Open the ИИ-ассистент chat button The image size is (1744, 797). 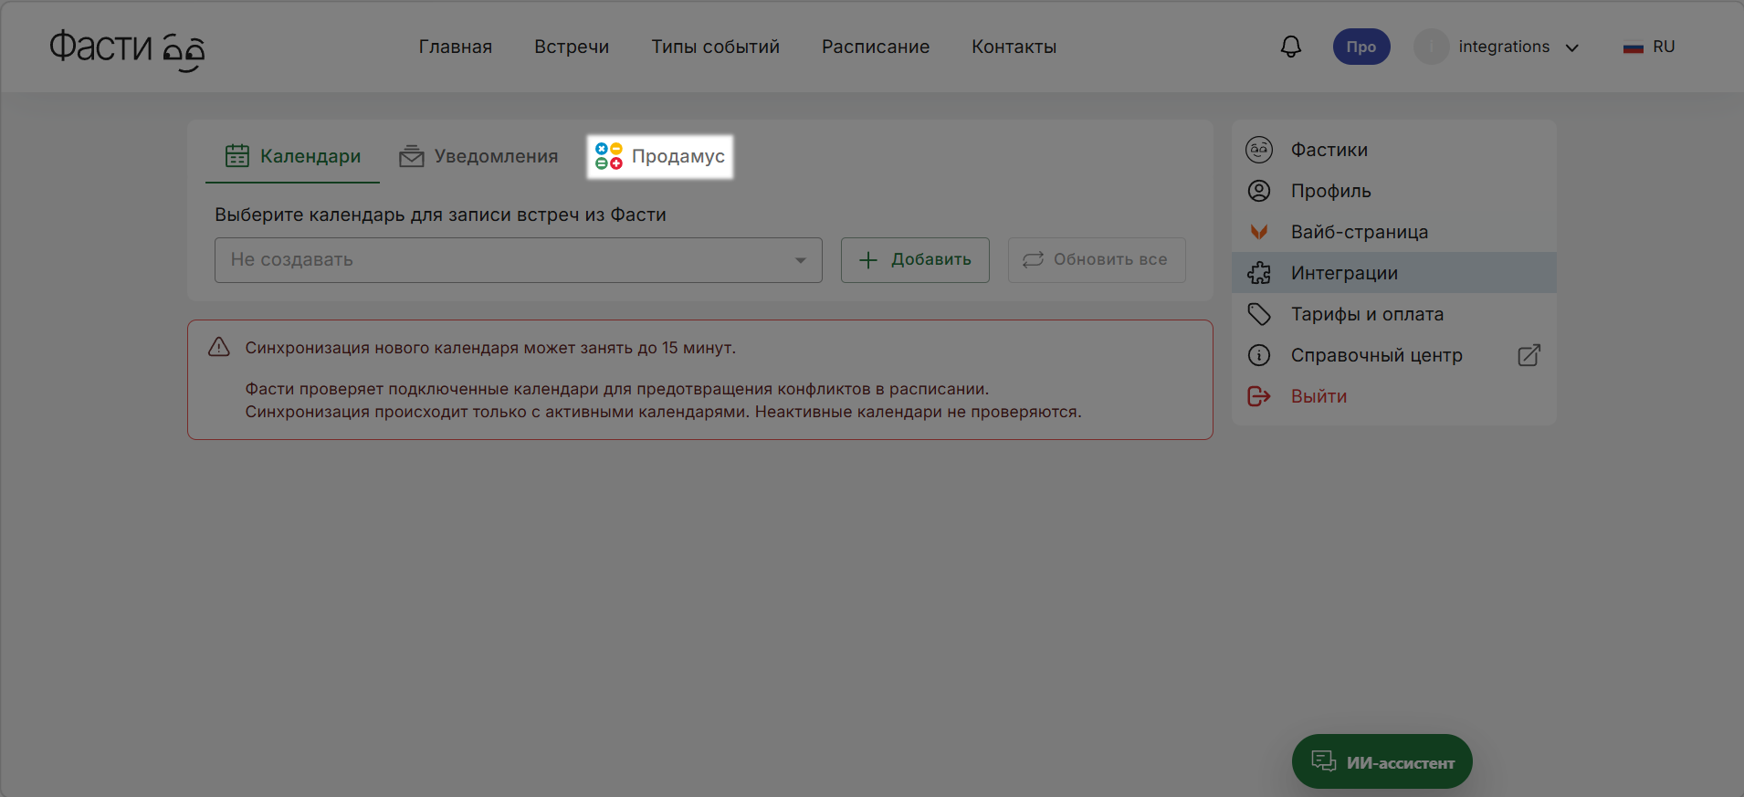pos(1382,761)
